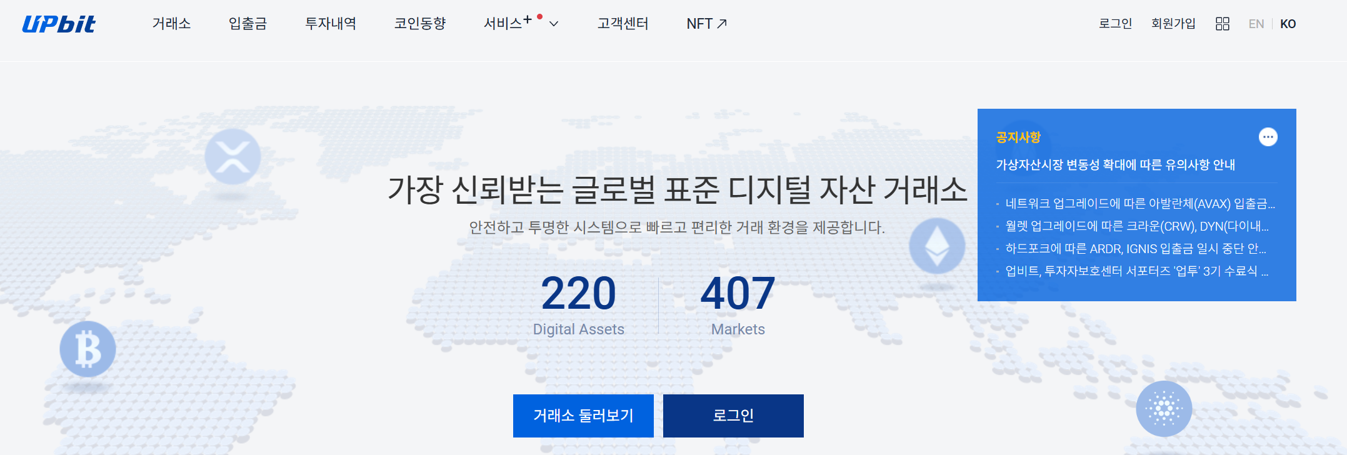
Task: Click the 거래소 둘러보기 button
Action: click(x=583, y=416)
